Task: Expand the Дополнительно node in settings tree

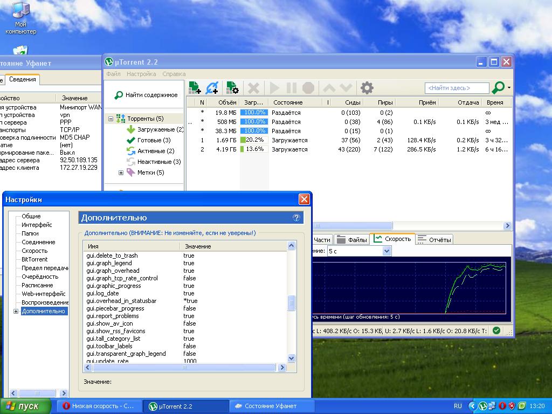Action: tap(16, 311)
